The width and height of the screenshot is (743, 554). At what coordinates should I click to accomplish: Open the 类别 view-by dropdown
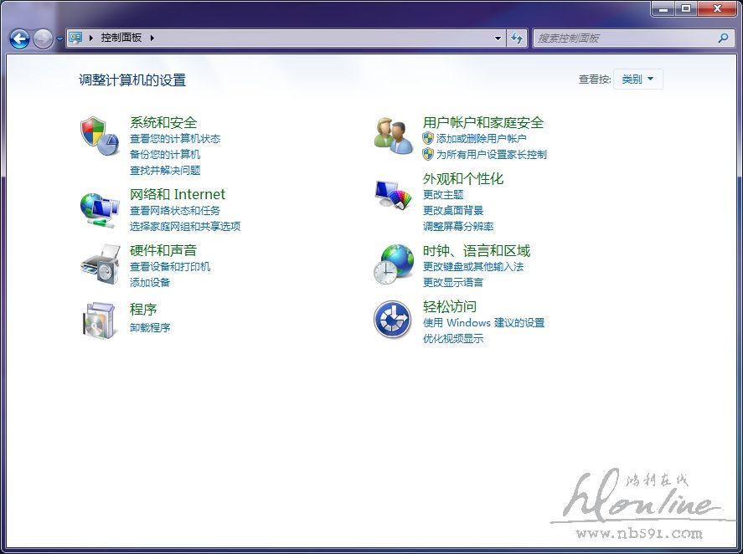pyautogui.click(x=638, y=79)
